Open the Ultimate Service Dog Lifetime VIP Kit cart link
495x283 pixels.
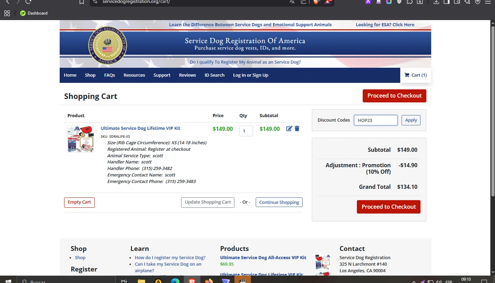(x=140, y=128)
